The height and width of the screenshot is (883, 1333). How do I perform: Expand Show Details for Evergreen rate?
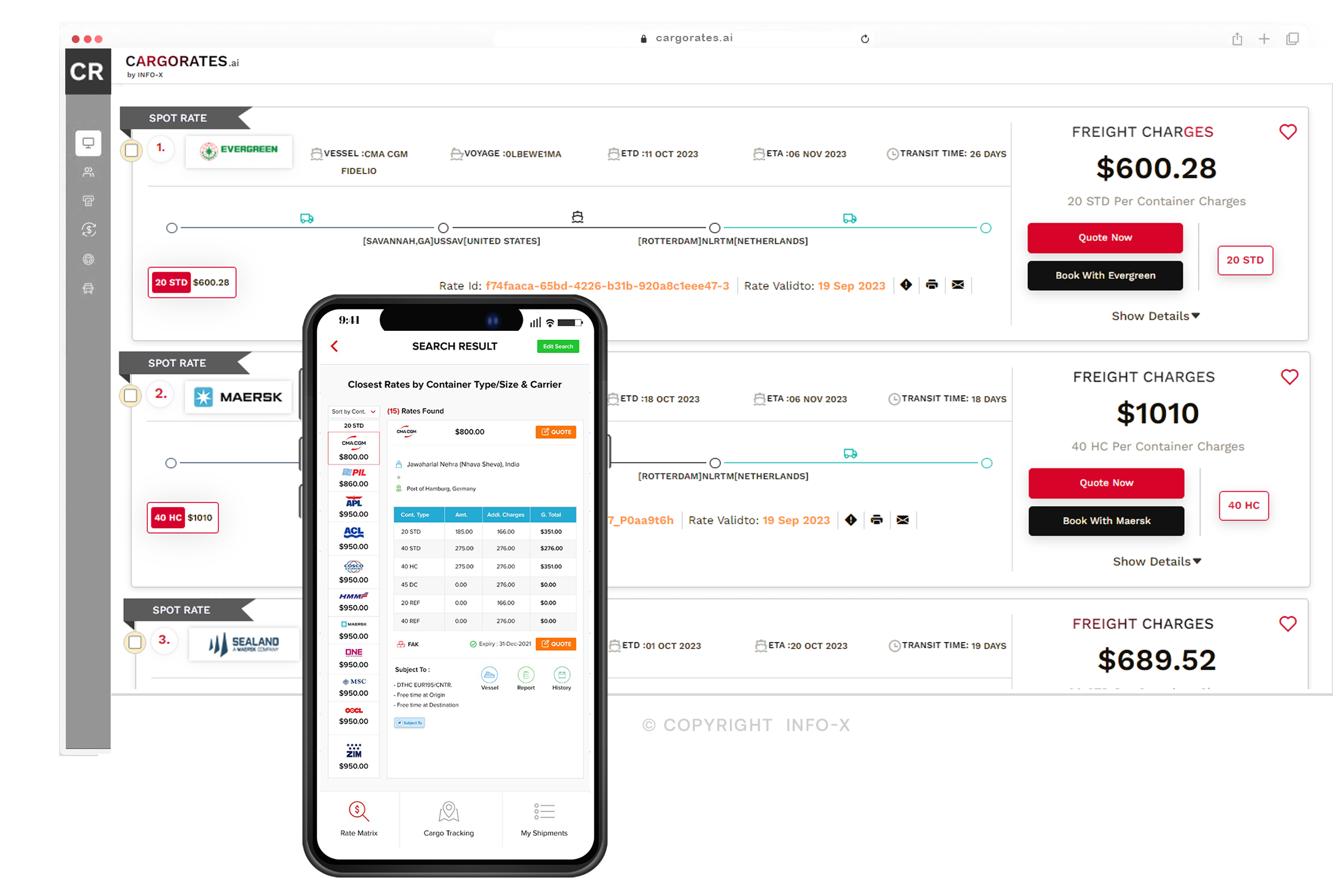(1155, 314)
